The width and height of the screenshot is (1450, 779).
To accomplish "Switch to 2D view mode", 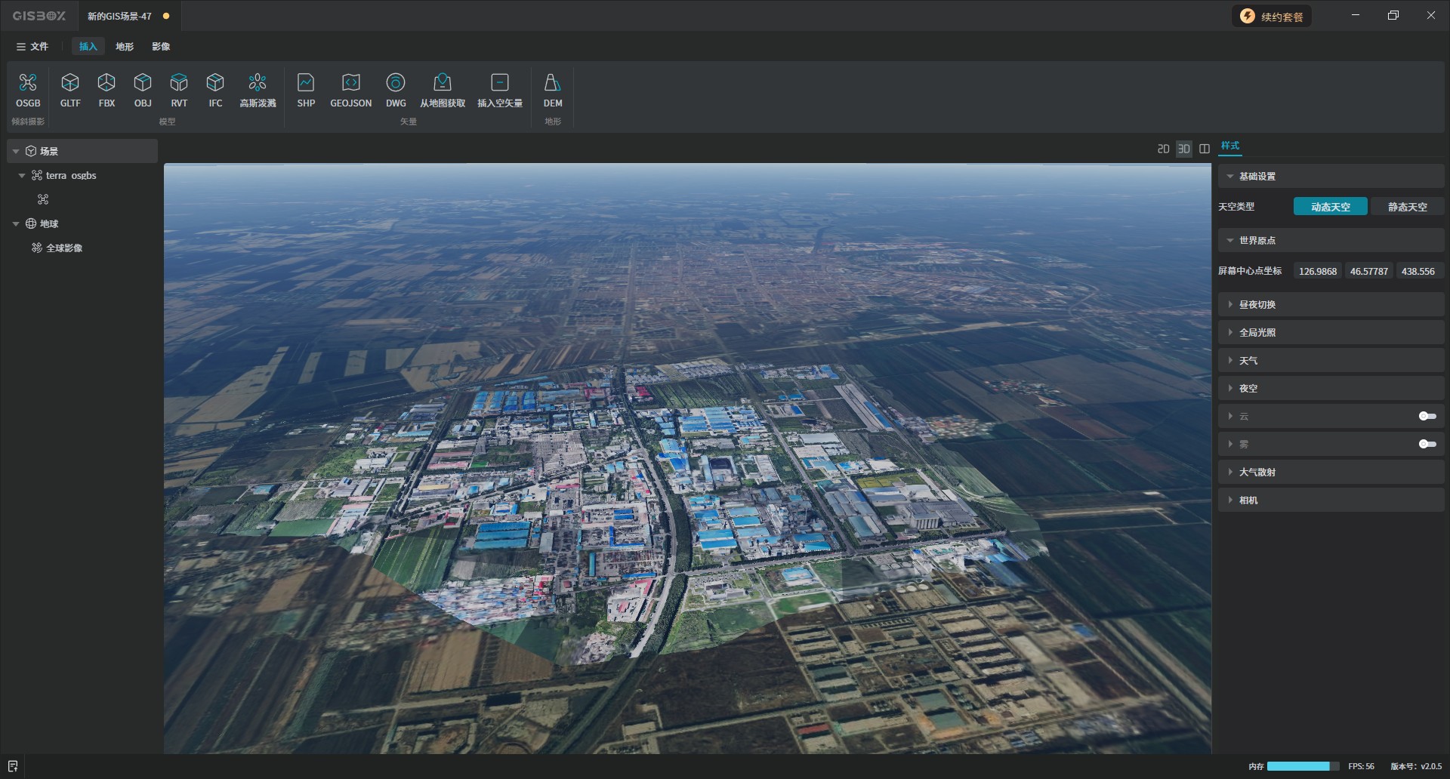I will 1163,149.
